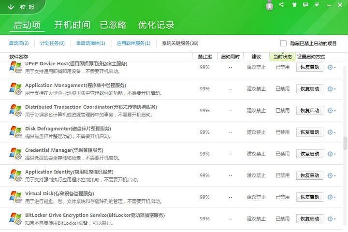Click 恢复启动 for Credential Manager

(x=310, y=154)
